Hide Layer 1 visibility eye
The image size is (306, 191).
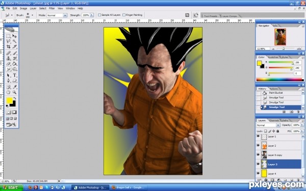coord(258,137)
